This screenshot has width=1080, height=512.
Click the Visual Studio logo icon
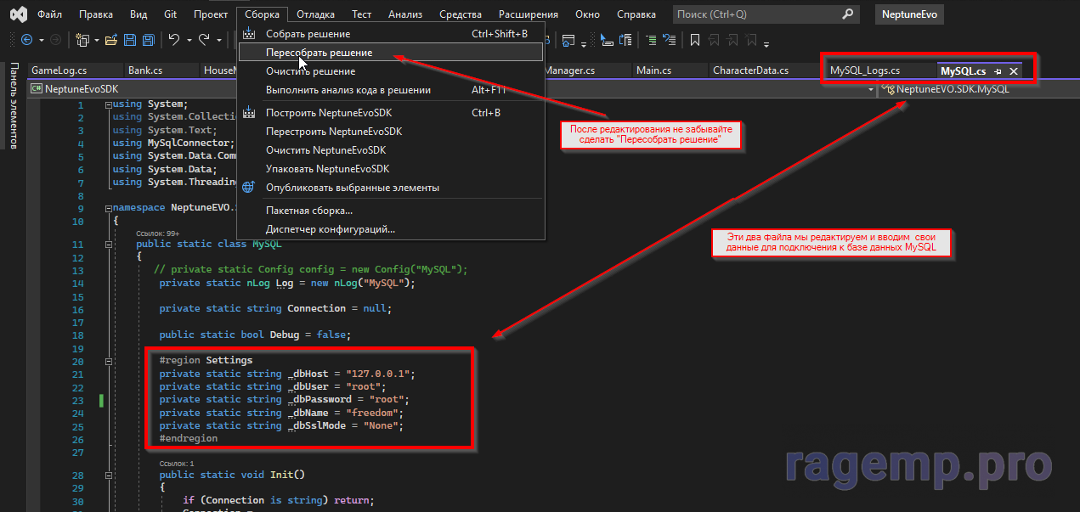pyautogui.click(x=17, y=14)
